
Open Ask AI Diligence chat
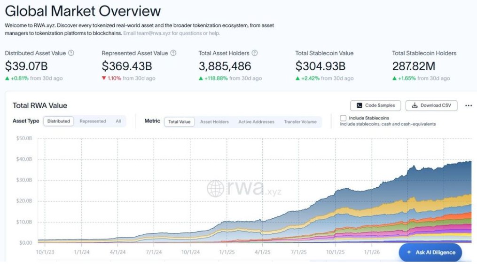point(430,252)
